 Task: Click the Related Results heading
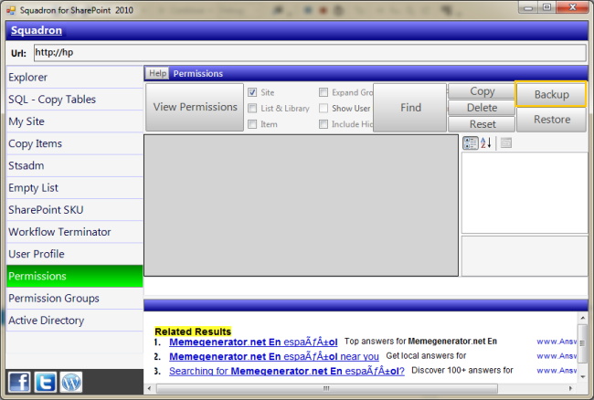193,332
